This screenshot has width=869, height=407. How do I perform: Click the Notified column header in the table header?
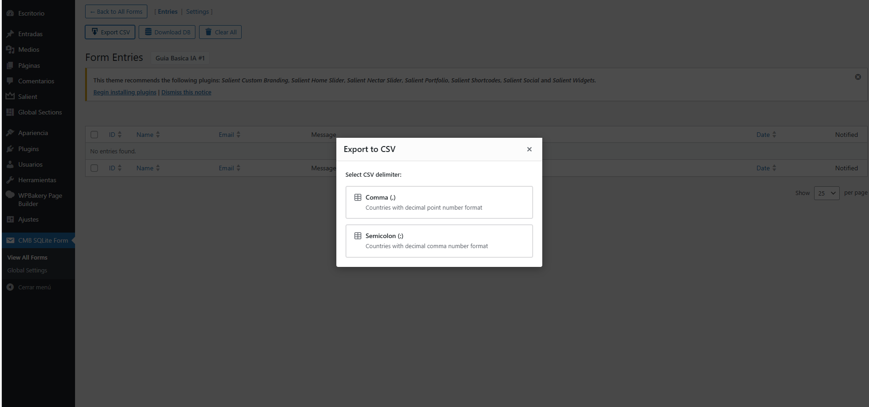coord(847,135)
